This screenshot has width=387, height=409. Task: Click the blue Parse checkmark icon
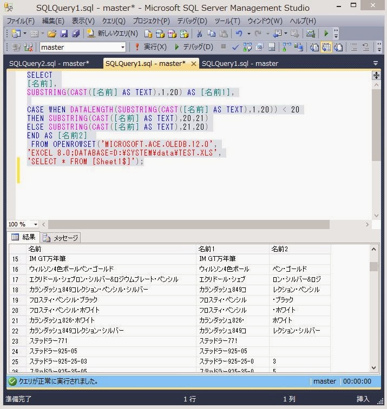[x=235, y=47]
